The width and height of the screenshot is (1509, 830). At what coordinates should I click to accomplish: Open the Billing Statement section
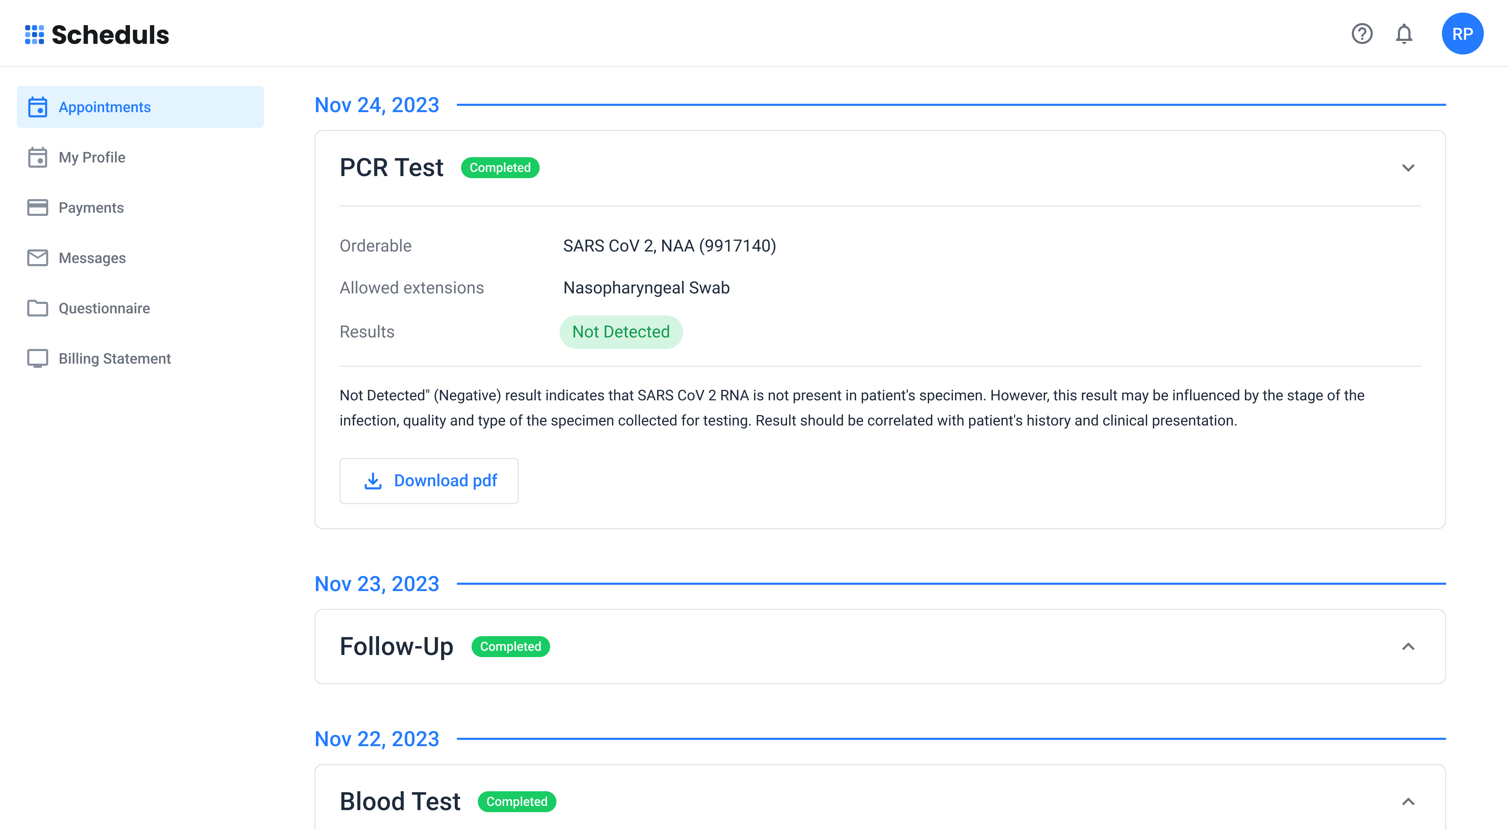(x=115, y=358)
